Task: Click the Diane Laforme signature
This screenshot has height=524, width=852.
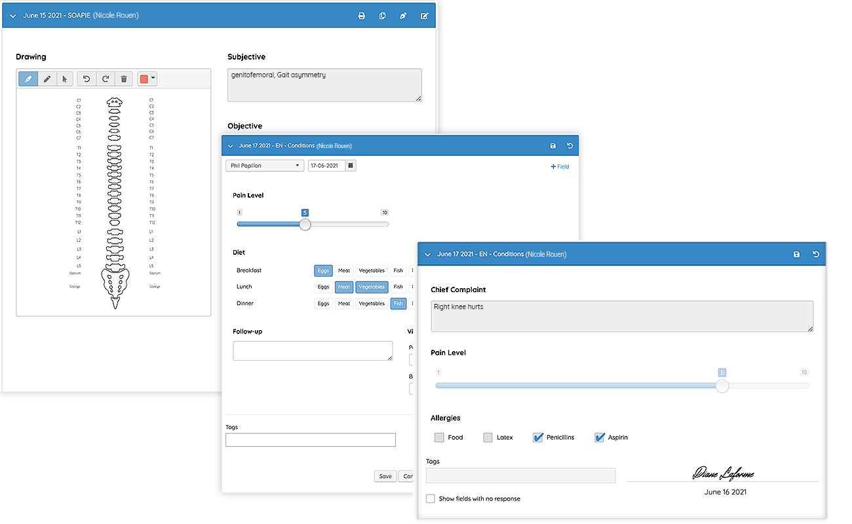Action: (x=723, y=473)
